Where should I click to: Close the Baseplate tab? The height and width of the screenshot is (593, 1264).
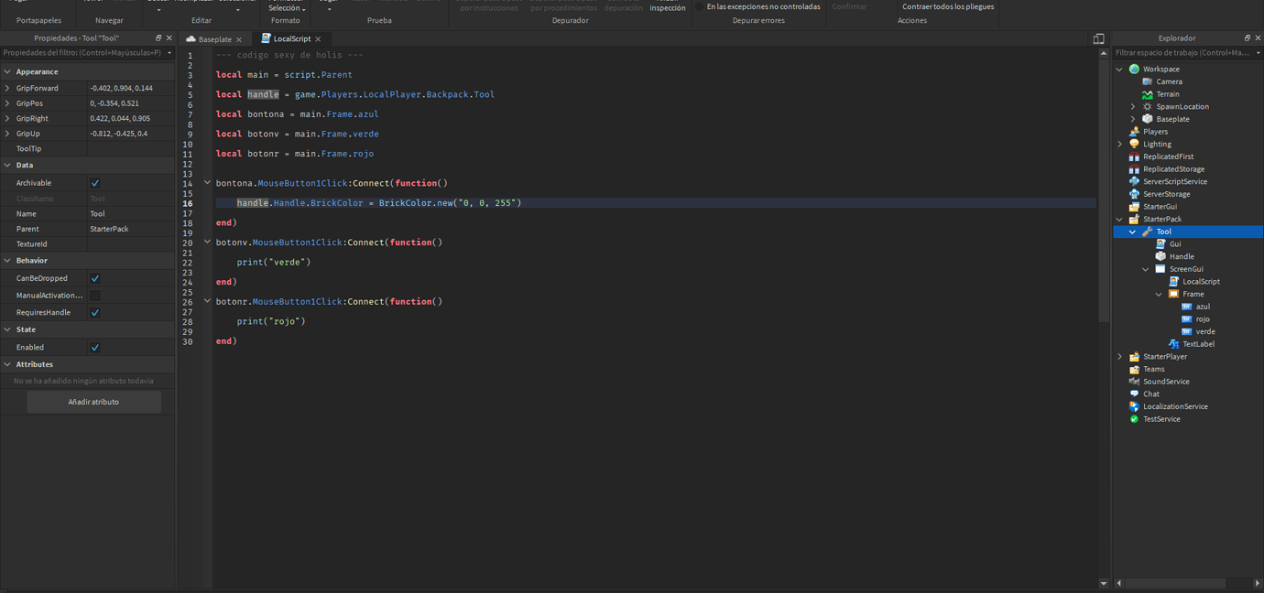tap(239, 39)
